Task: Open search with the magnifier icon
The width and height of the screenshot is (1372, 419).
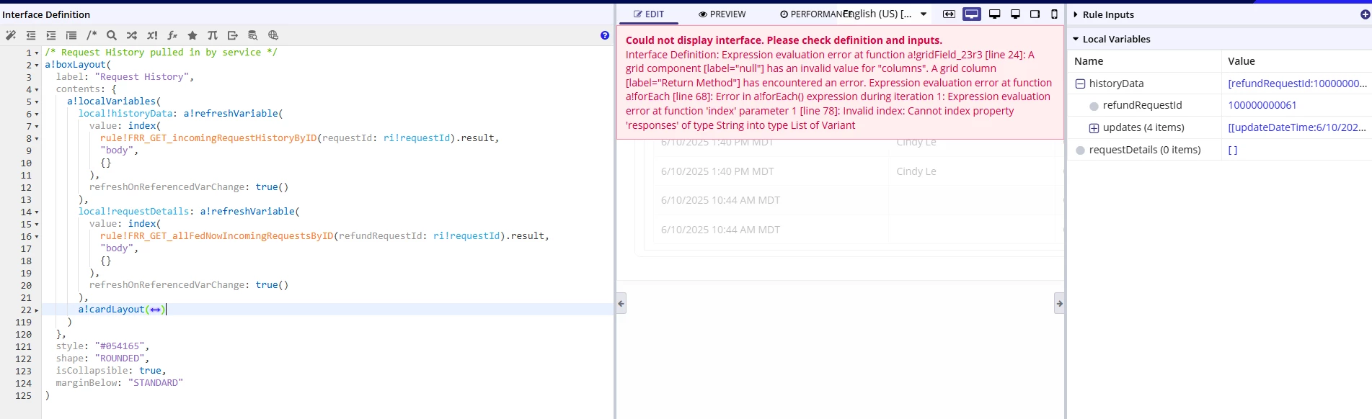Action: click(112, 35)
